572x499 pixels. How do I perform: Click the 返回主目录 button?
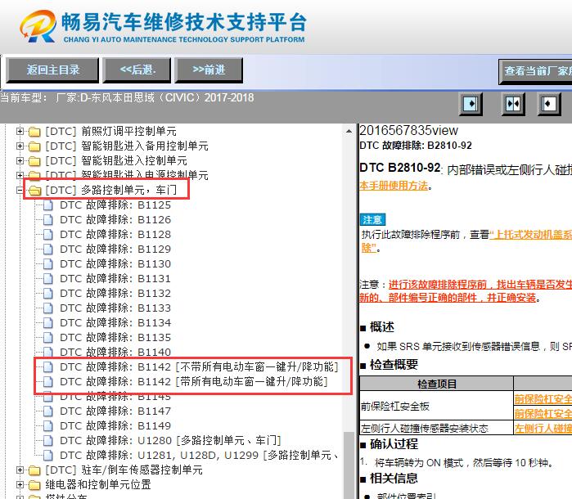click(x=52, y=70)
